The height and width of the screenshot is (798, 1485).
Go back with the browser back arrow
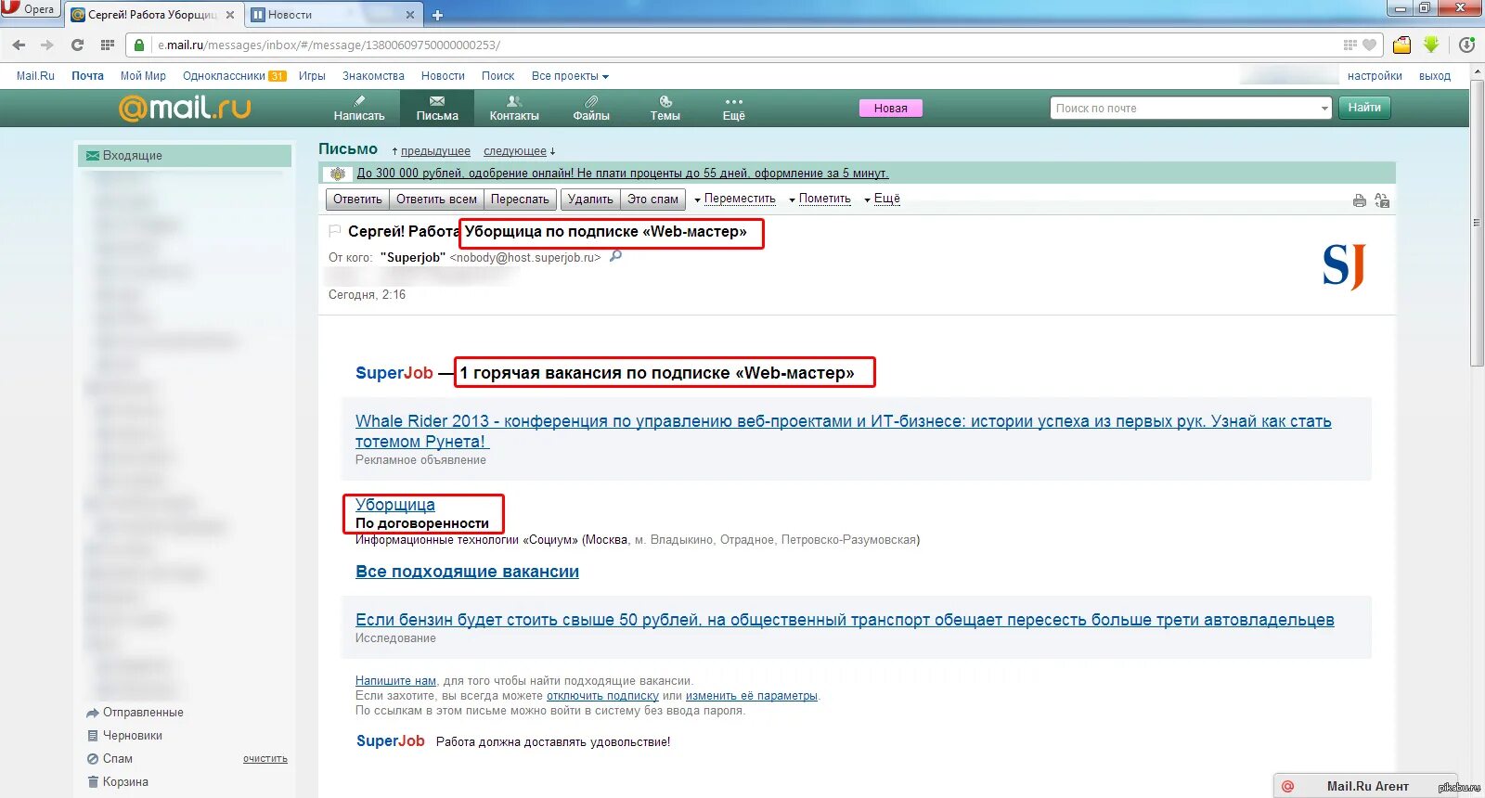(19, 45)
